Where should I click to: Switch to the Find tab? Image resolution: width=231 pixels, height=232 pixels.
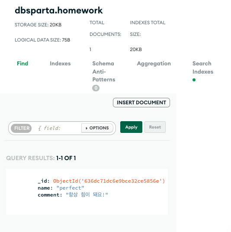click(22, 64)
